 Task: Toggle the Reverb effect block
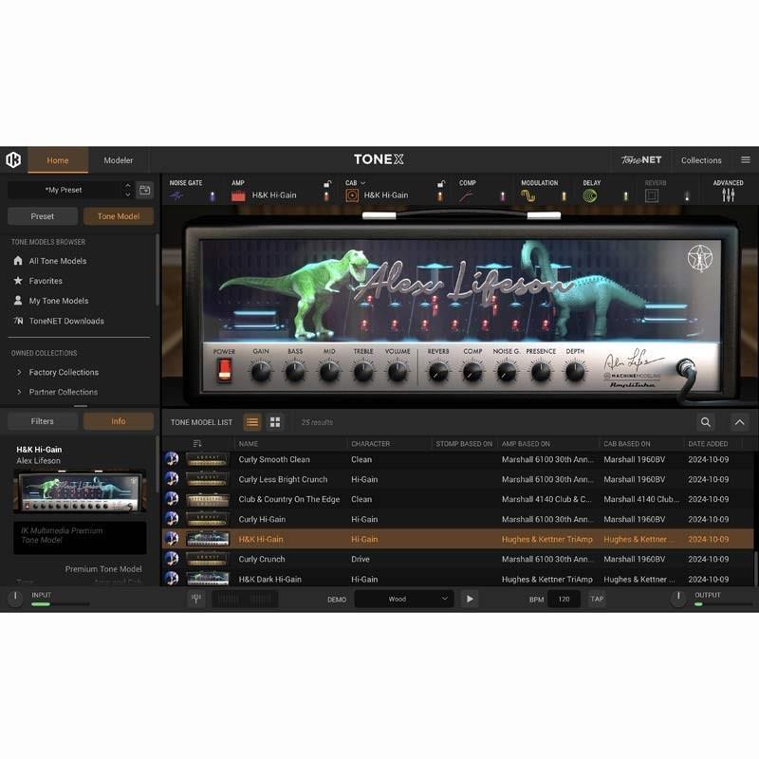pyautogui.click(x=652, y=195)
